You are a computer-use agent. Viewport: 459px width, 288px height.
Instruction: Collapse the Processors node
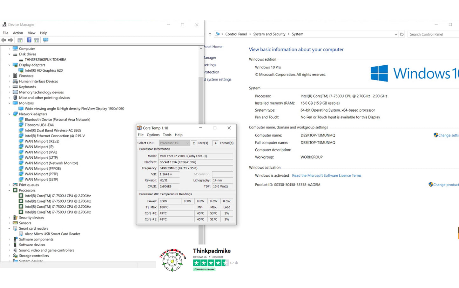click(x=9, y=190)
